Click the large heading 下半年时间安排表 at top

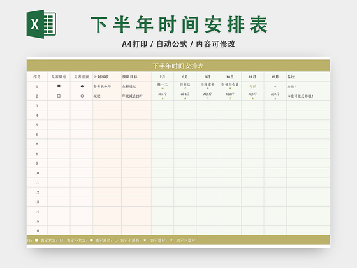coord(179,24)
